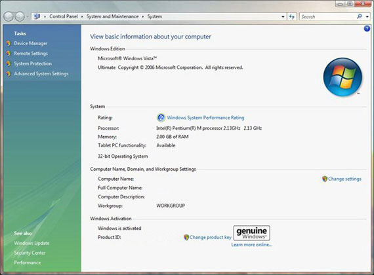Minimize the System window
This screenshot has height=275, width=374.
[340, 3]
